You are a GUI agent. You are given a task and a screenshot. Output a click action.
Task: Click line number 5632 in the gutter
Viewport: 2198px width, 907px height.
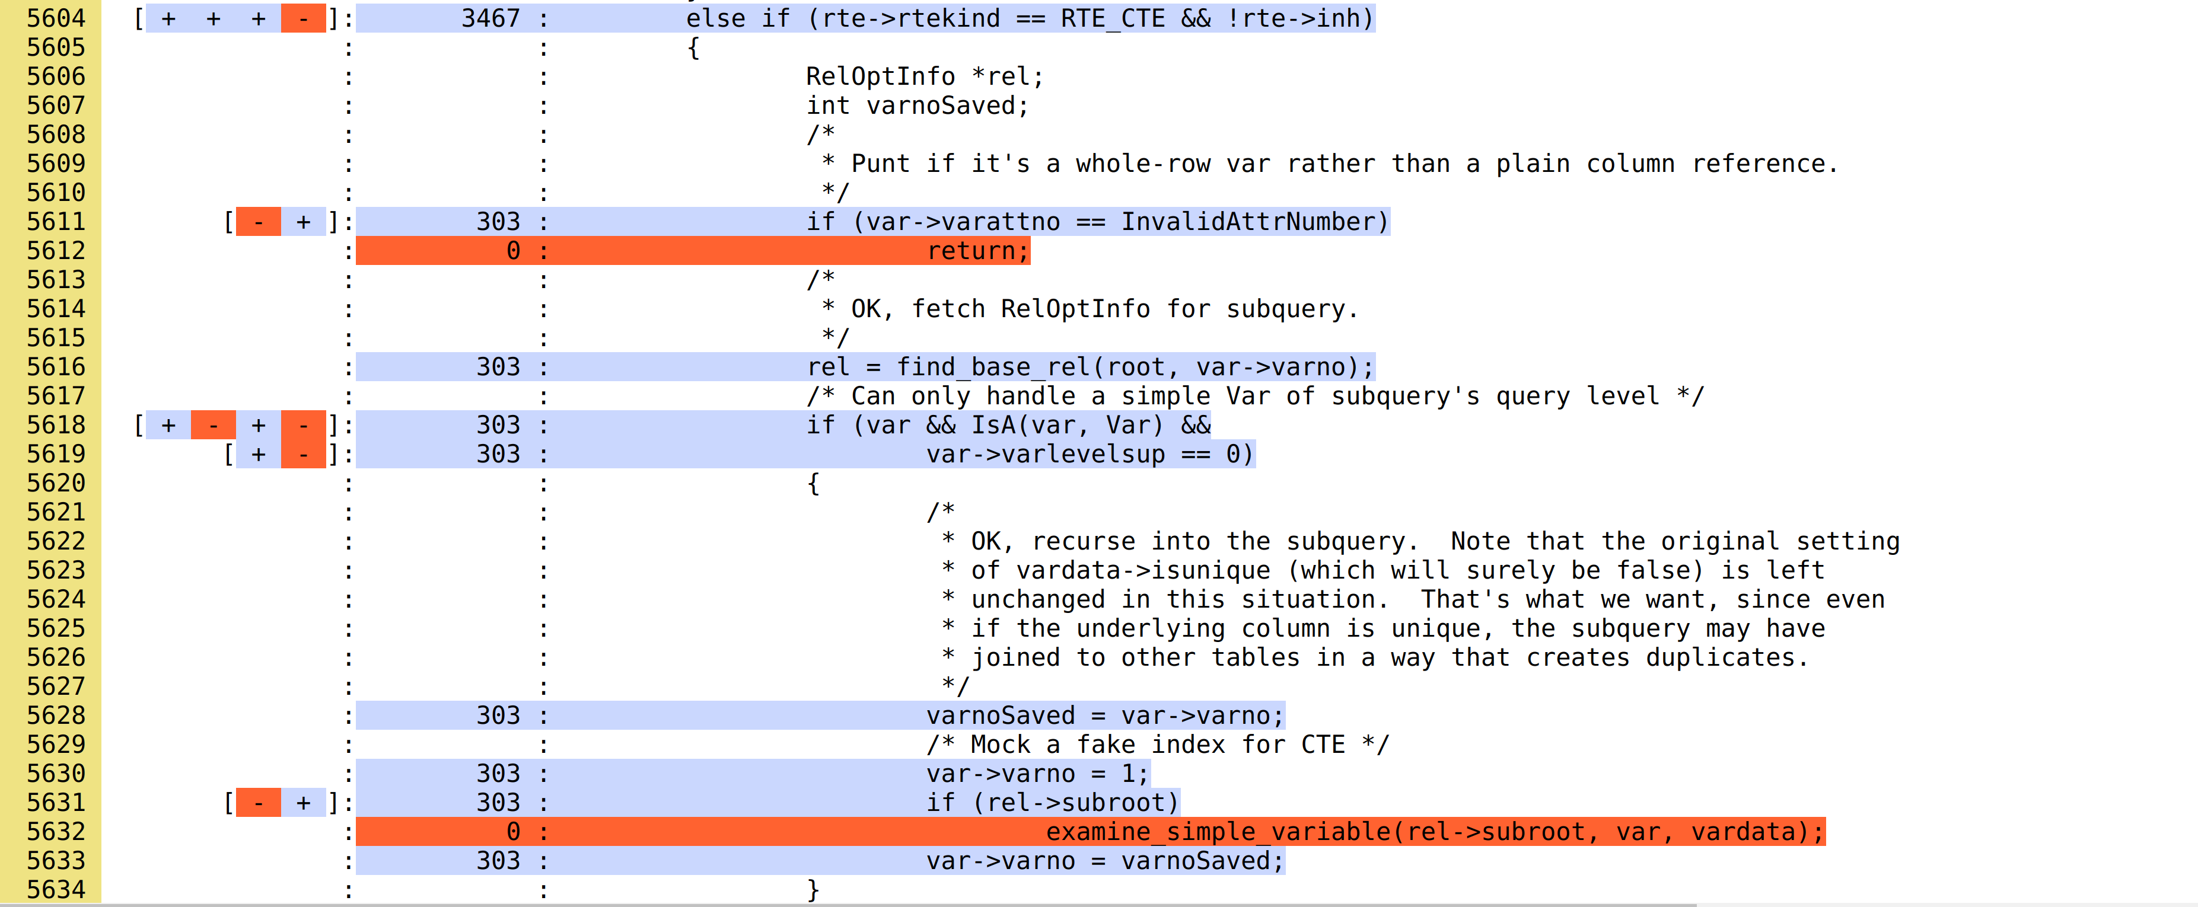[56, 832]
